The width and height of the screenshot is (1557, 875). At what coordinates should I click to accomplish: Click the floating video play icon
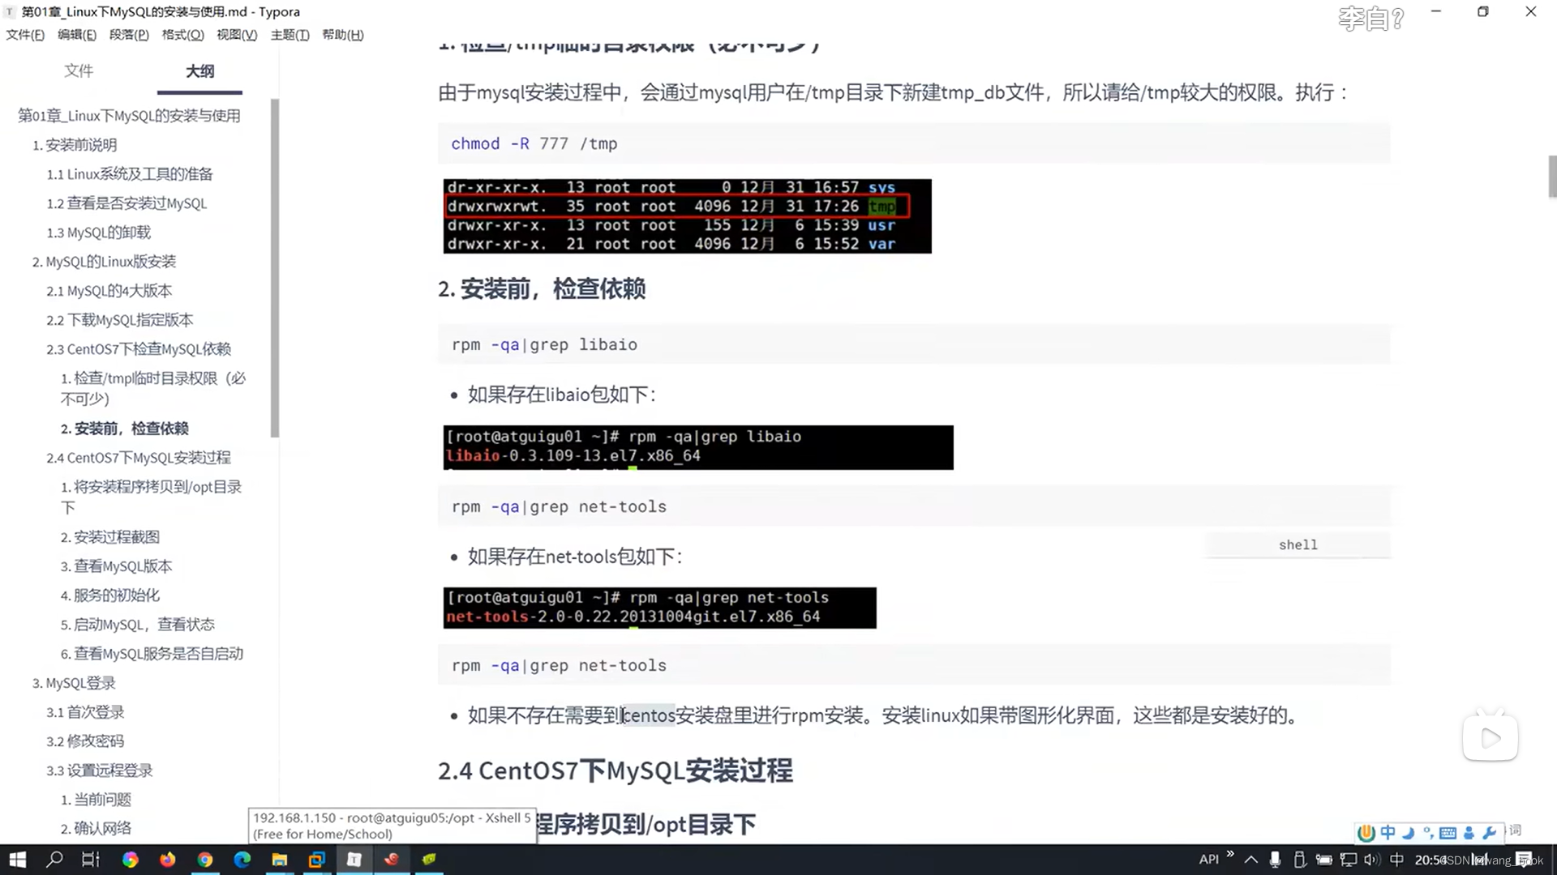click(x=1491, y=738)
